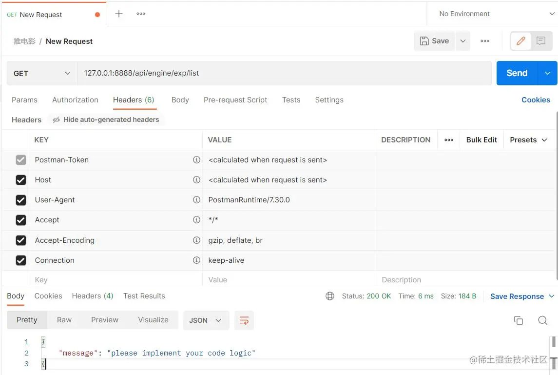
Task: Switch to edit mode with pencil icon
Action: click(x=520, y=41)
